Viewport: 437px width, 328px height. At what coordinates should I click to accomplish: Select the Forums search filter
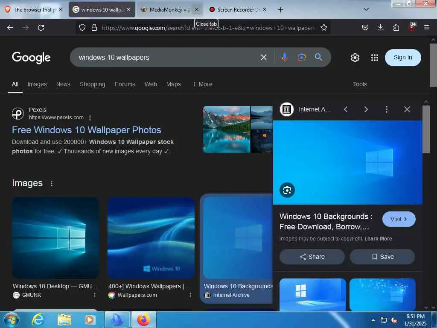125,84
